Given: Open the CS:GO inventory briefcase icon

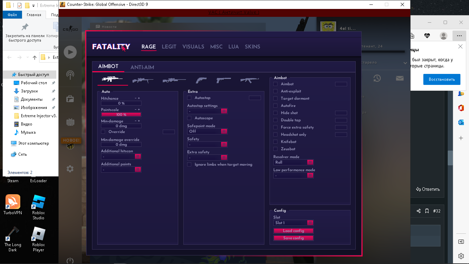Looking at the screenshot, I should [x=70, y=99].
